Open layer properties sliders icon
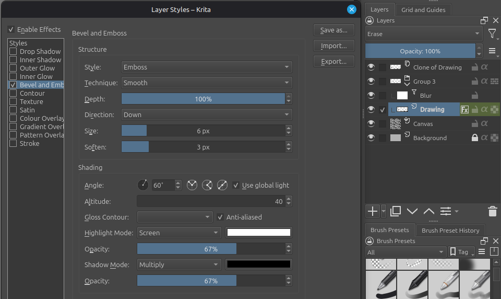 [446, 211]
